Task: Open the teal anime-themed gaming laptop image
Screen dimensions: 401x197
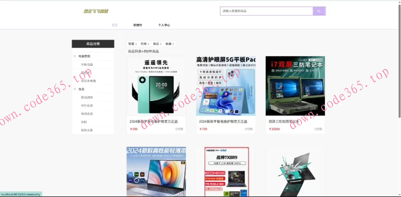Action: pos(295,172)
